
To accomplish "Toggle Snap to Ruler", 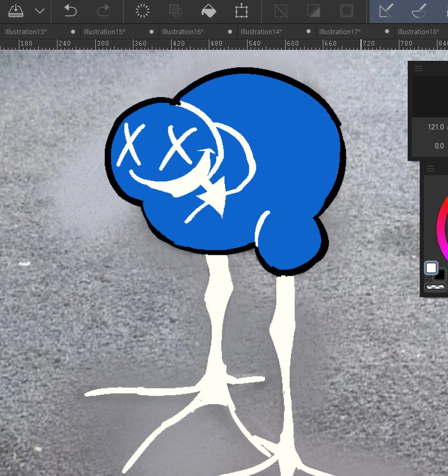I will pyautogui.click(x=386, y=11).
